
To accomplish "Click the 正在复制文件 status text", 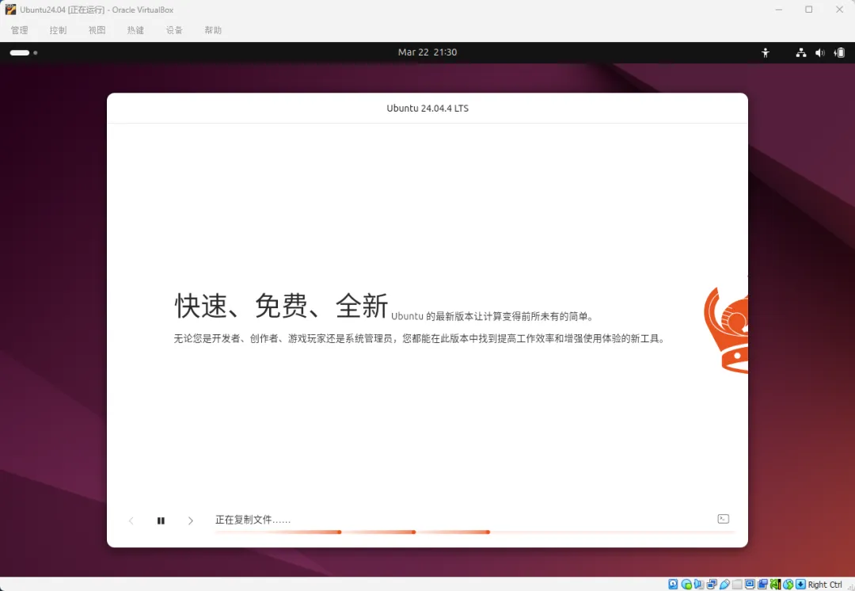I will (x=253, y=520).
